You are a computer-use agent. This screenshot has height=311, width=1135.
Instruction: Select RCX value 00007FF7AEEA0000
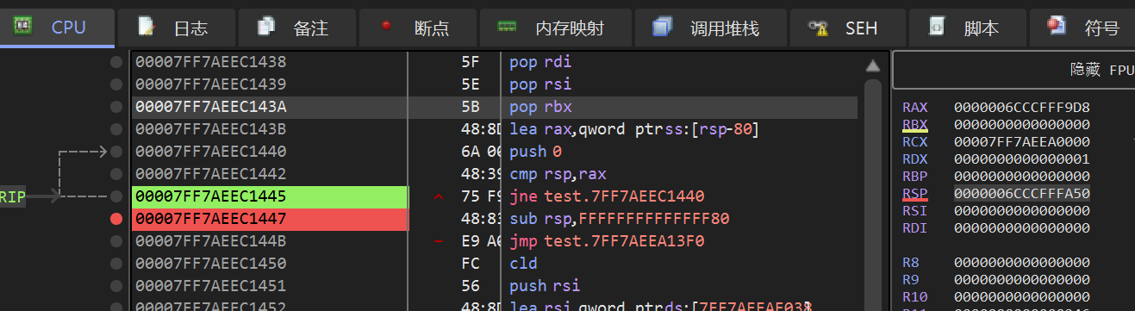(1022, 142)
